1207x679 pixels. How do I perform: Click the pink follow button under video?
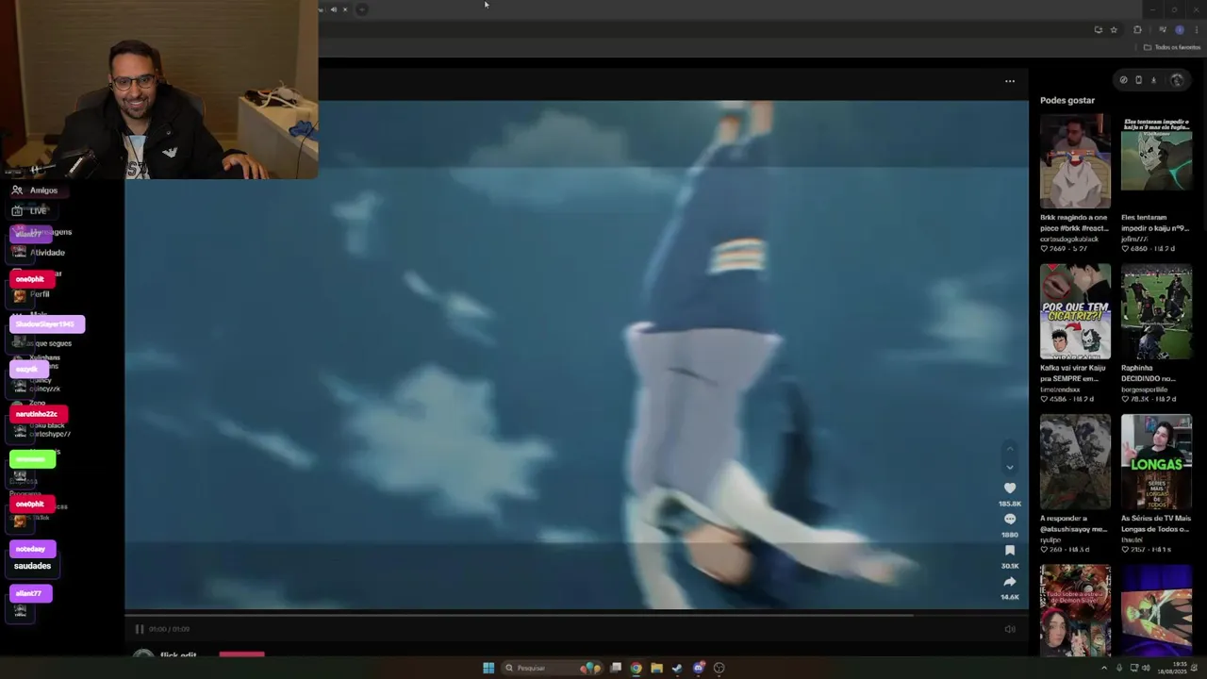(242, 654)
